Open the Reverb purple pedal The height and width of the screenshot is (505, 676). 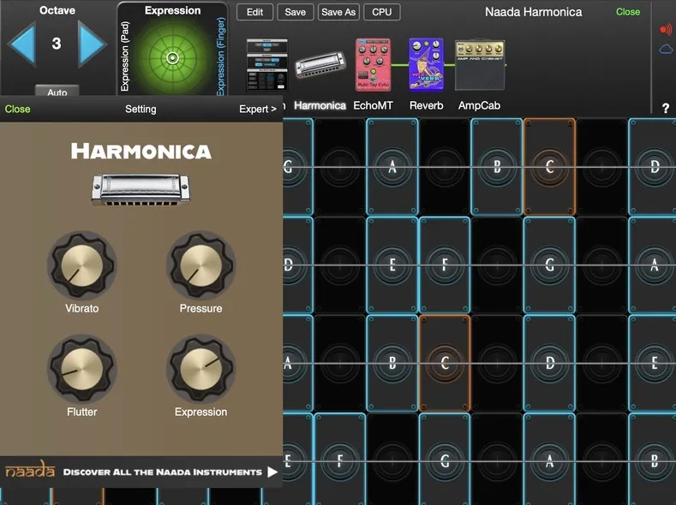tap(426, 64)
